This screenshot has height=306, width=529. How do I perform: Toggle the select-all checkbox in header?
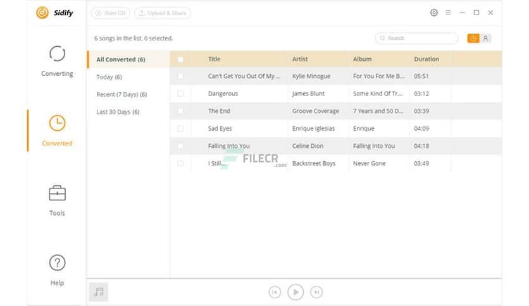coord(180,59)
